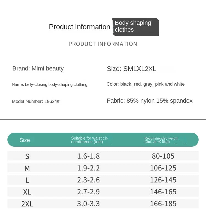Click the 'PRODUCT INFORMATION' uppercase subtitle
The image size is (206, 218).
coord(103,44)
